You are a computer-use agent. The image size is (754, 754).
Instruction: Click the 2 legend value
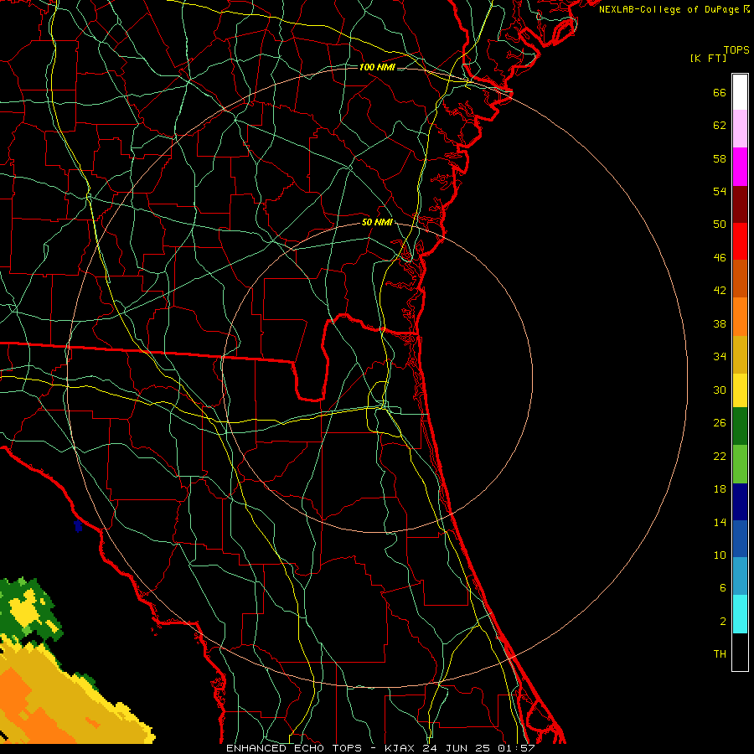pos(723,622)
